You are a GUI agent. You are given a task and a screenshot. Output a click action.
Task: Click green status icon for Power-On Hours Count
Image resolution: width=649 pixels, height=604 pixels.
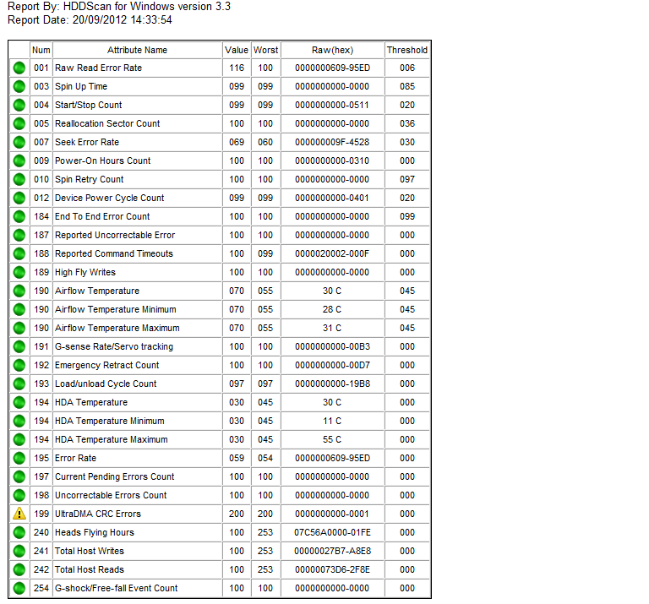(19, 161)
